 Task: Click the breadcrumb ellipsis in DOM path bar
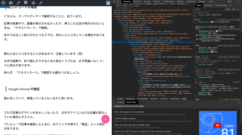tap(114, 99)
